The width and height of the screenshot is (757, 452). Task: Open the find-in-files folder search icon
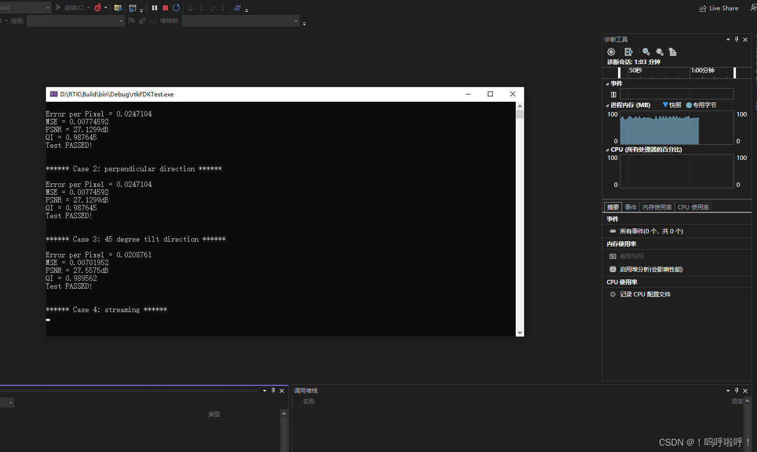coord(118,8)
